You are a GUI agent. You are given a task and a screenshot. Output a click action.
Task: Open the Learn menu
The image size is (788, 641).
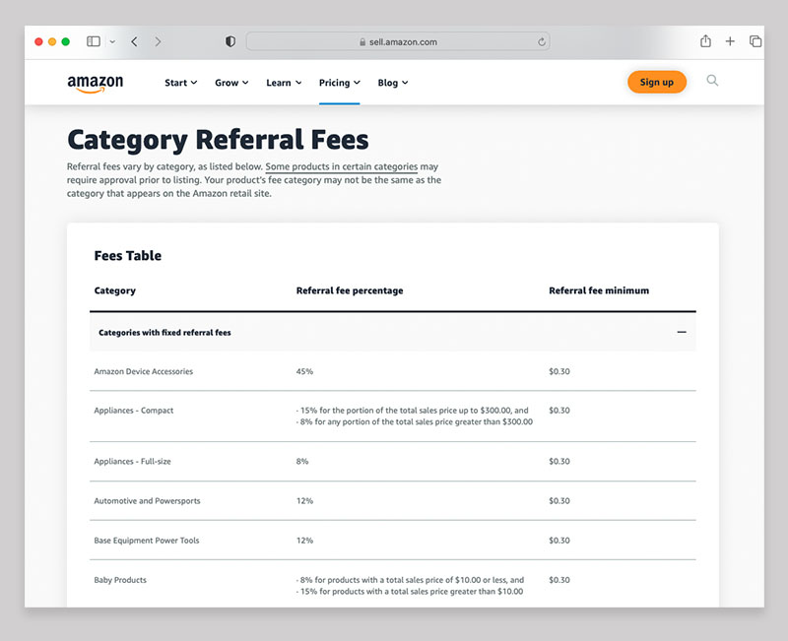284,83
